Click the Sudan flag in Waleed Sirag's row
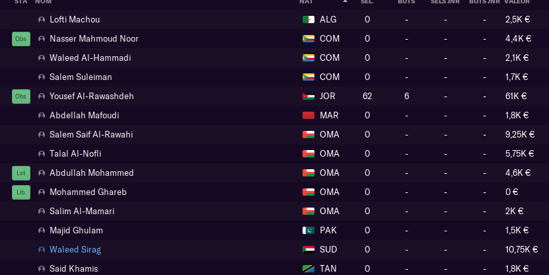 click(309, 250)
